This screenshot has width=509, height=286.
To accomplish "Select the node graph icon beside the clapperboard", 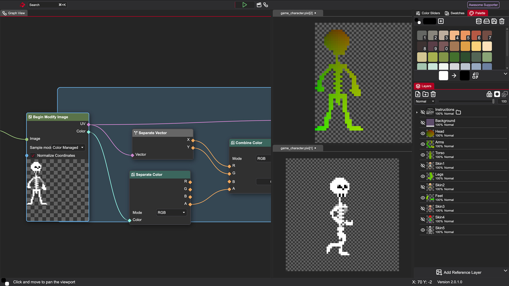I will pyautogui.click(x=266, y=5).
